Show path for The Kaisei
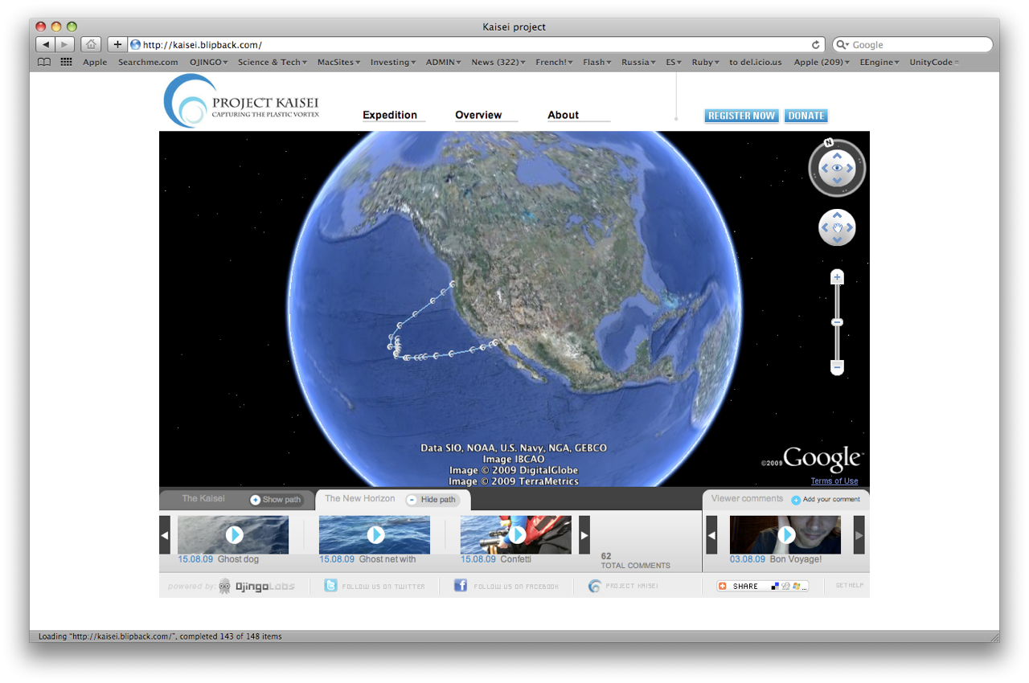The height and width of the screenshot is (683, 1029). coord(276,500)
